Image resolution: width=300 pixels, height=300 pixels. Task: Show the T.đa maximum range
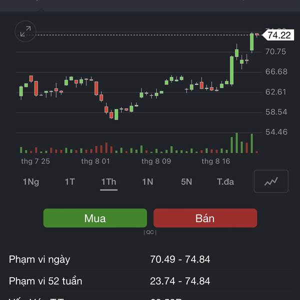[x=225, y=182]
